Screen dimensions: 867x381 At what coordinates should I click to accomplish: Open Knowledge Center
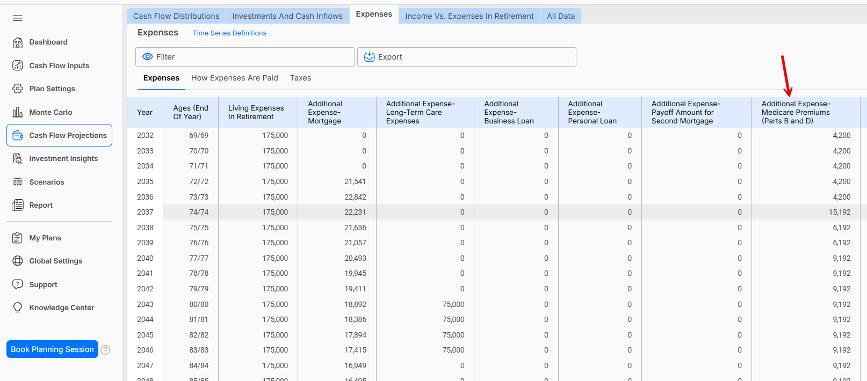click(62, 307)
